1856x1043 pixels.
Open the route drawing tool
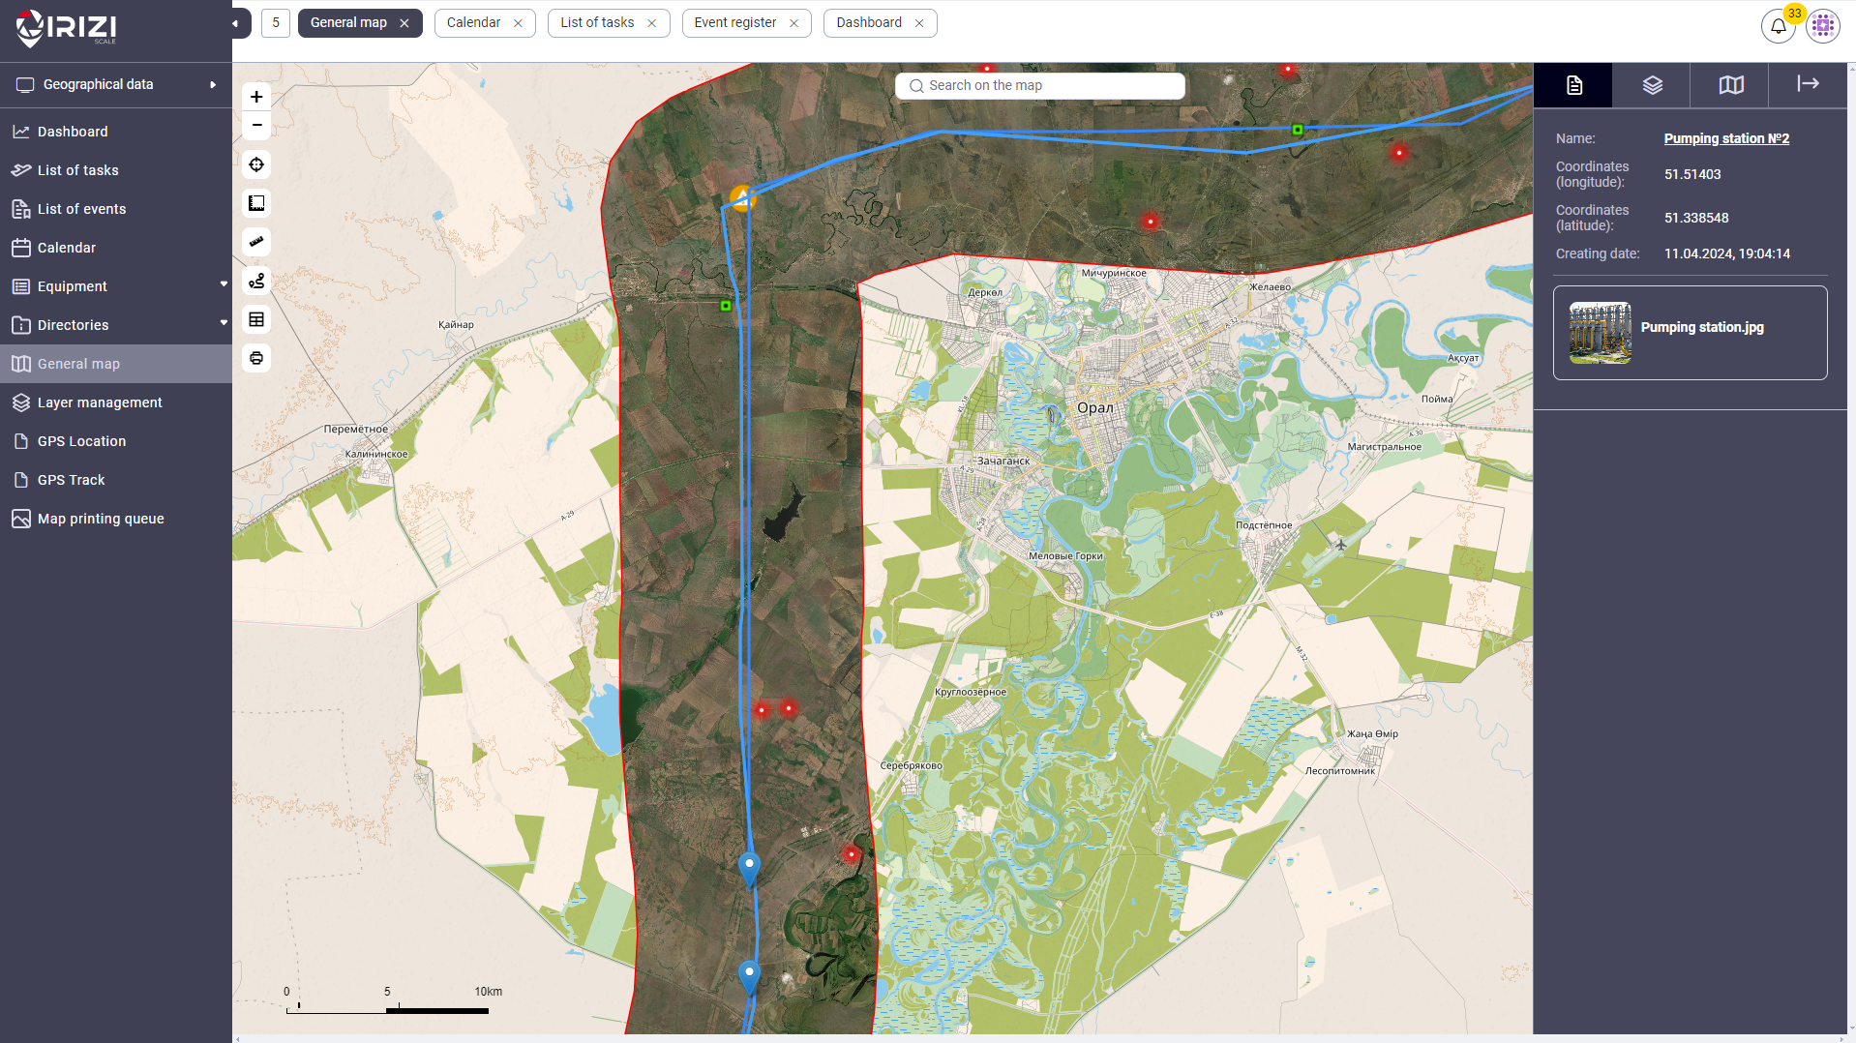pos(256,281)
